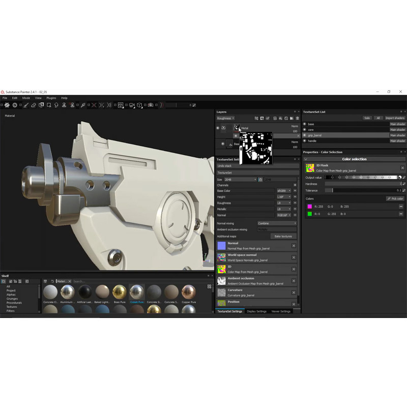Open the Plugins menu
The width and height of the screenshot is (407, 407).
point(51,98)
